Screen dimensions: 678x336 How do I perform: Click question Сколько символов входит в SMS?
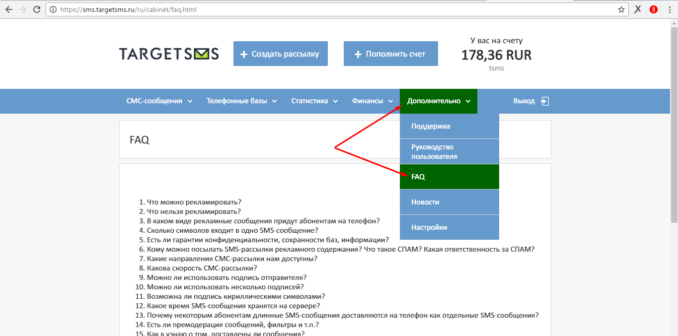(x=232, y=230)
